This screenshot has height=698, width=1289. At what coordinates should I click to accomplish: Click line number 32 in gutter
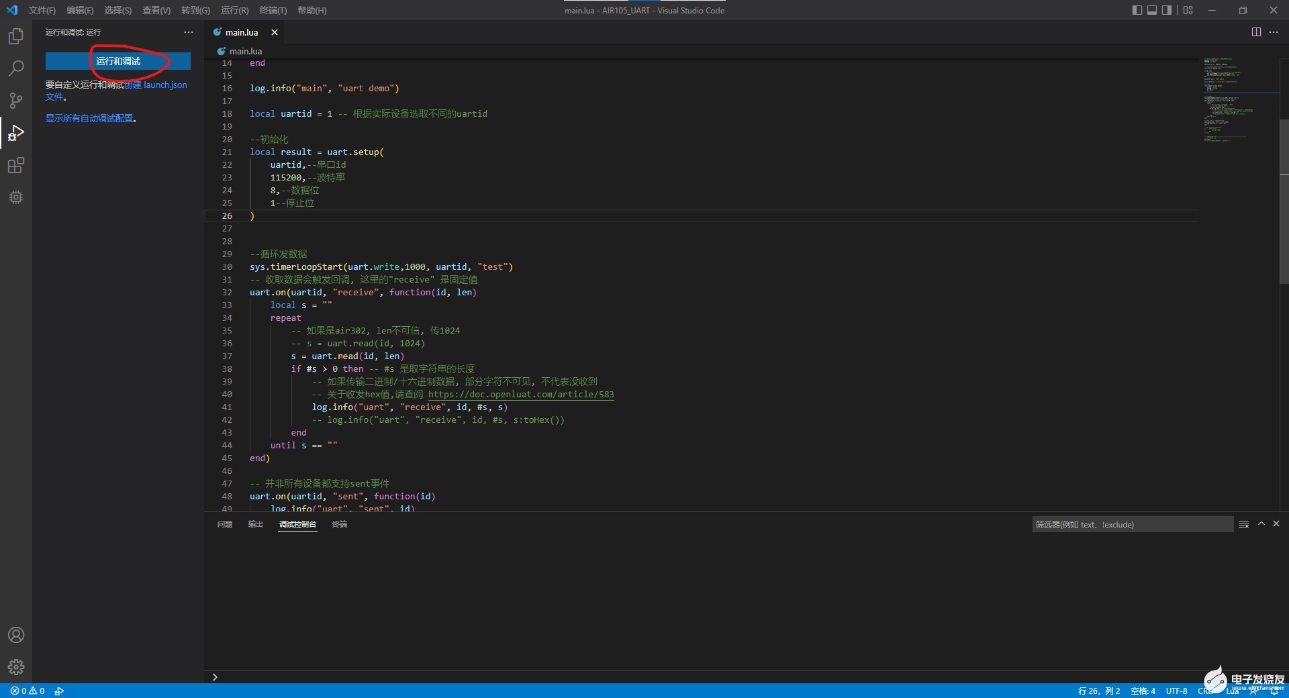[x=227, y=292]
